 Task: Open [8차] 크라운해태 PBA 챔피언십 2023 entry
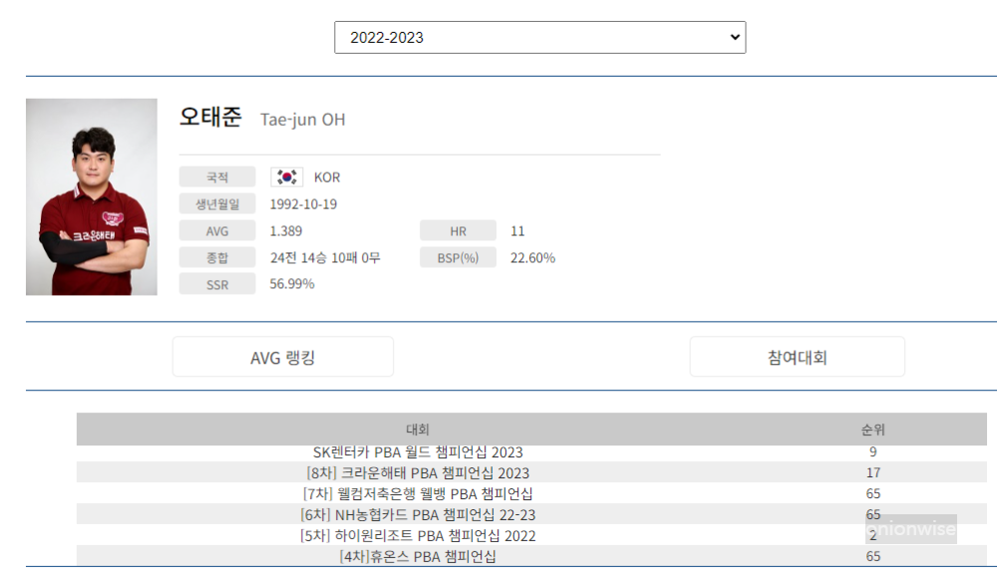tap(419, 473)
